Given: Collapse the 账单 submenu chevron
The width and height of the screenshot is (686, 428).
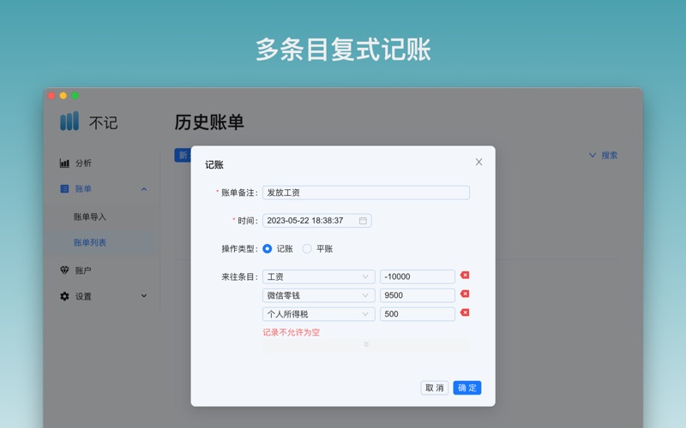Looking at the screenshot, I should [144, 189].
